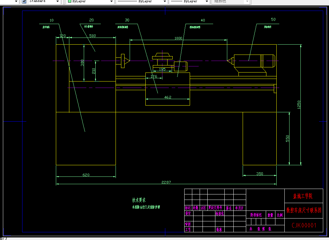Select the 462 dimension text
329x240 pixels.
tap(168, 97)
